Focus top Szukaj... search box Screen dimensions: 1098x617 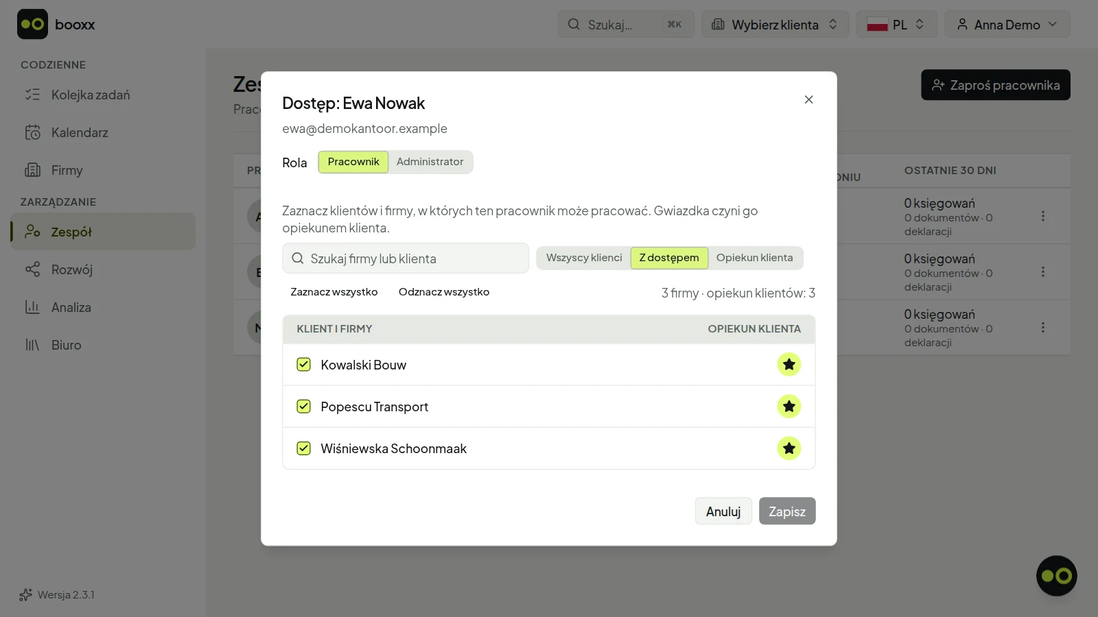[x=626, y=24]
